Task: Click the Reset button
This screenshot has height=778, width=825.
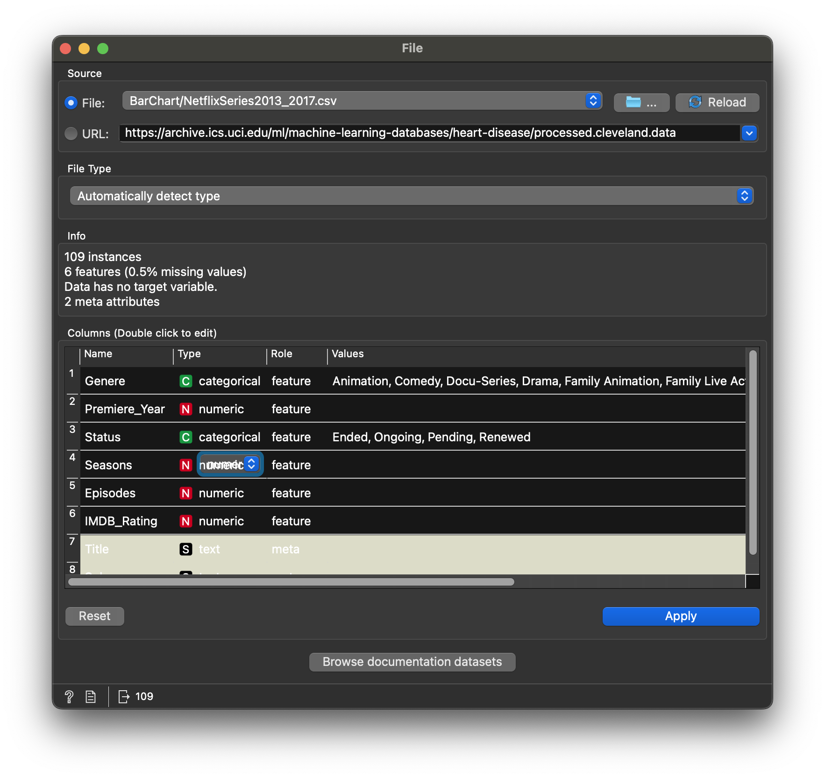Action: click(x=95, y=616)
